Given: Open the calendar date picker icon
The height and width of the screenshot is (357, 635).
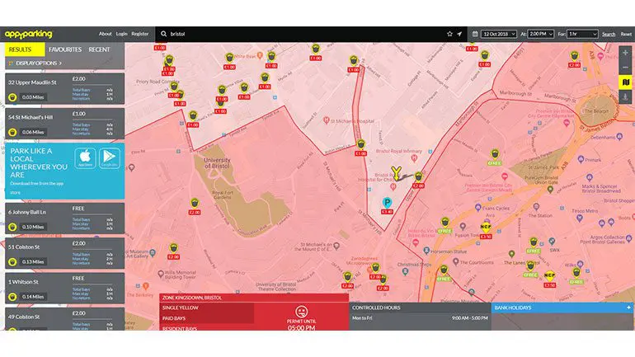Looking at the screenshot, I should coord(474,34).
